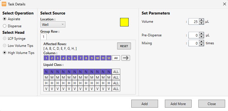Toggle column 10 button

(x=98, y=58)
